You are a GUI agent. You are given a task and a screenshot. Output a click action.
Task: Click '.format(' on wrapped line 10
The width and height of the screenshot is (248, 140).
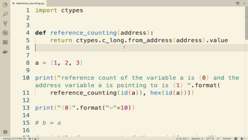pyautogui.click(x=206, y=86)
